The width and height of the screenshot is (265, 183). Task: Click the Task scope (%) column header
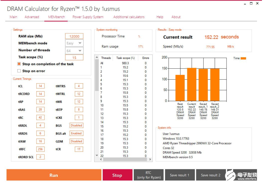(125, 58)
